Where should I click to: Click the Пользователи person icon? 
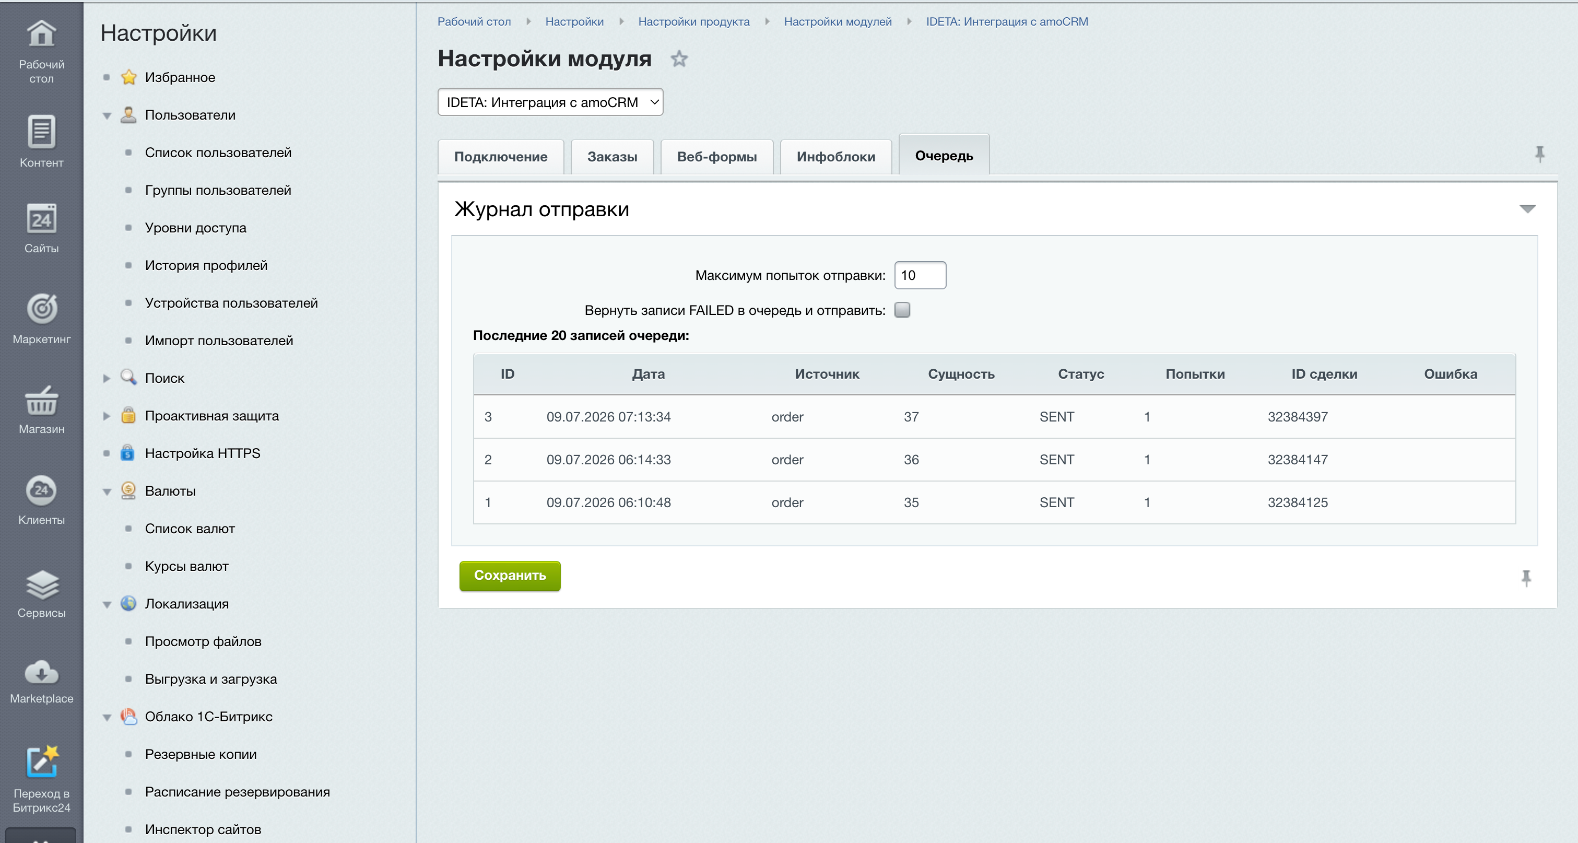(x=128, y=114)
